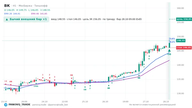Click the 27.10 date axis label
The image size is (192, 108).
click(146, 102)
